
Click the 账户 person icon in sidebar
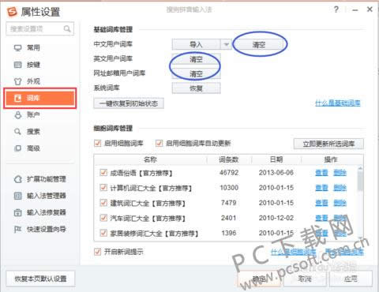point(17,115)
